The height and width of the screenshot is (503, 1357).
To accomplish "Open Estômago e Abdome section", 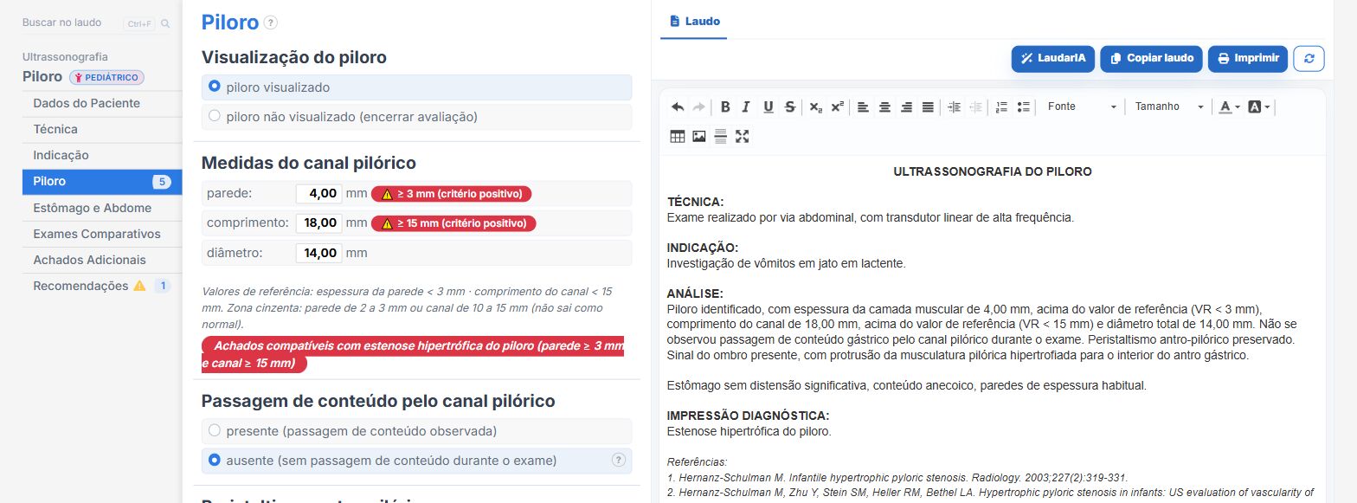I will (x=102, y=208).
